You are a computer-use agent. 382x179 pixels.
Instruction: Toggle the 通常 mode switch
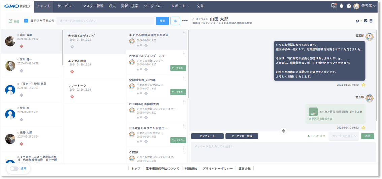pos(14,169)
